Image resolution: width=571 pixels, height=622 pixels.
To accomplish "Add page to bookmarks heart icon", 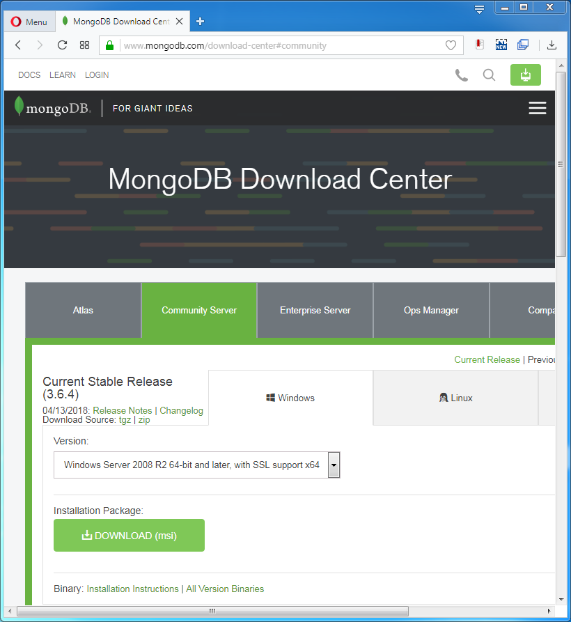I will (451, 45).
